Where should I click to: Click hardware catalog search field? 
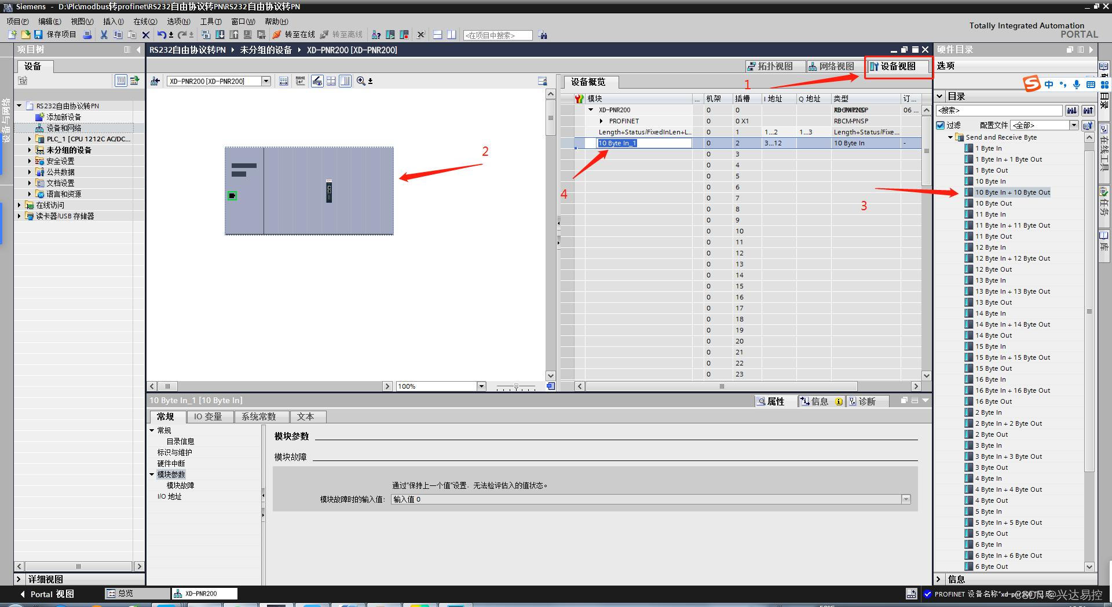pos(999,110)
